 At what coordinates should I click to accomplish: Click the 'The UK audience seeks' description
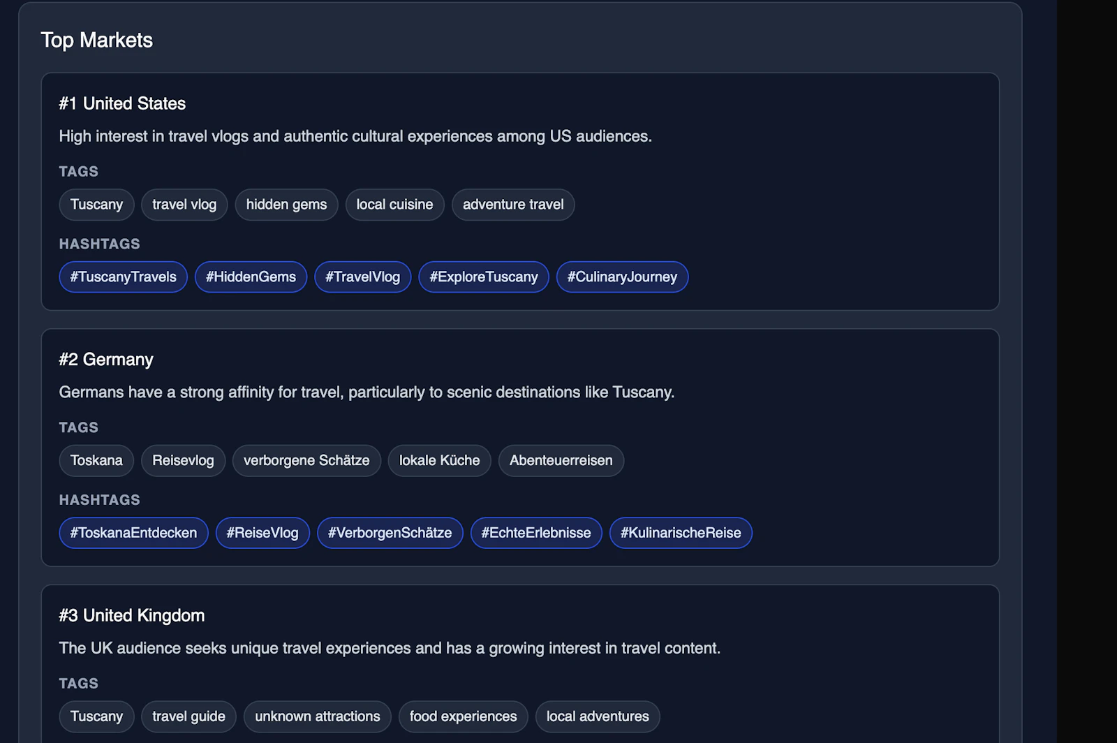point(390,648)
